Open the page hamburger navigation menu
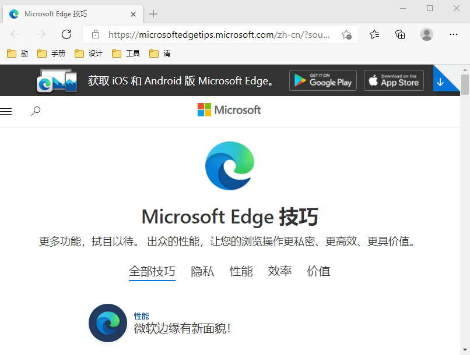470x355 pixels. click(x=6, y=111)
